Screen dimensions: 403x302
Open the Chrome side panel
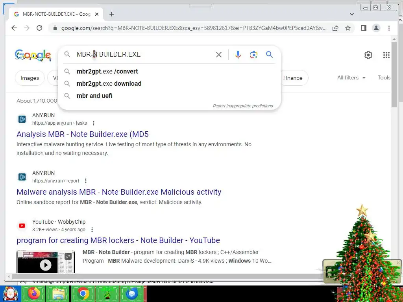point(363,28)
